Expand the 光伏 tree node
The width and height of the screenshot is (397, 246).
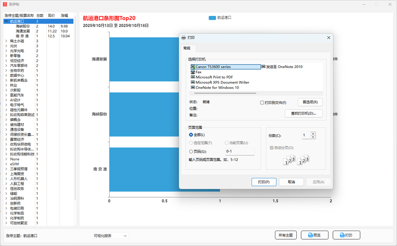point(6,46)
